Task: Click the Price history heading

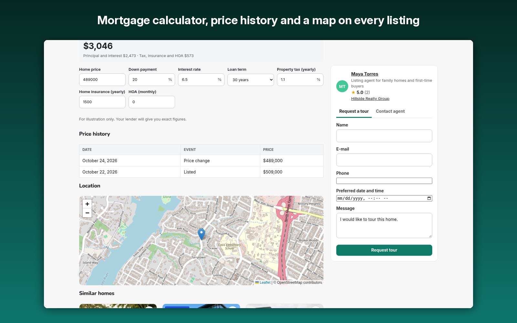Action: coord(95,134)
